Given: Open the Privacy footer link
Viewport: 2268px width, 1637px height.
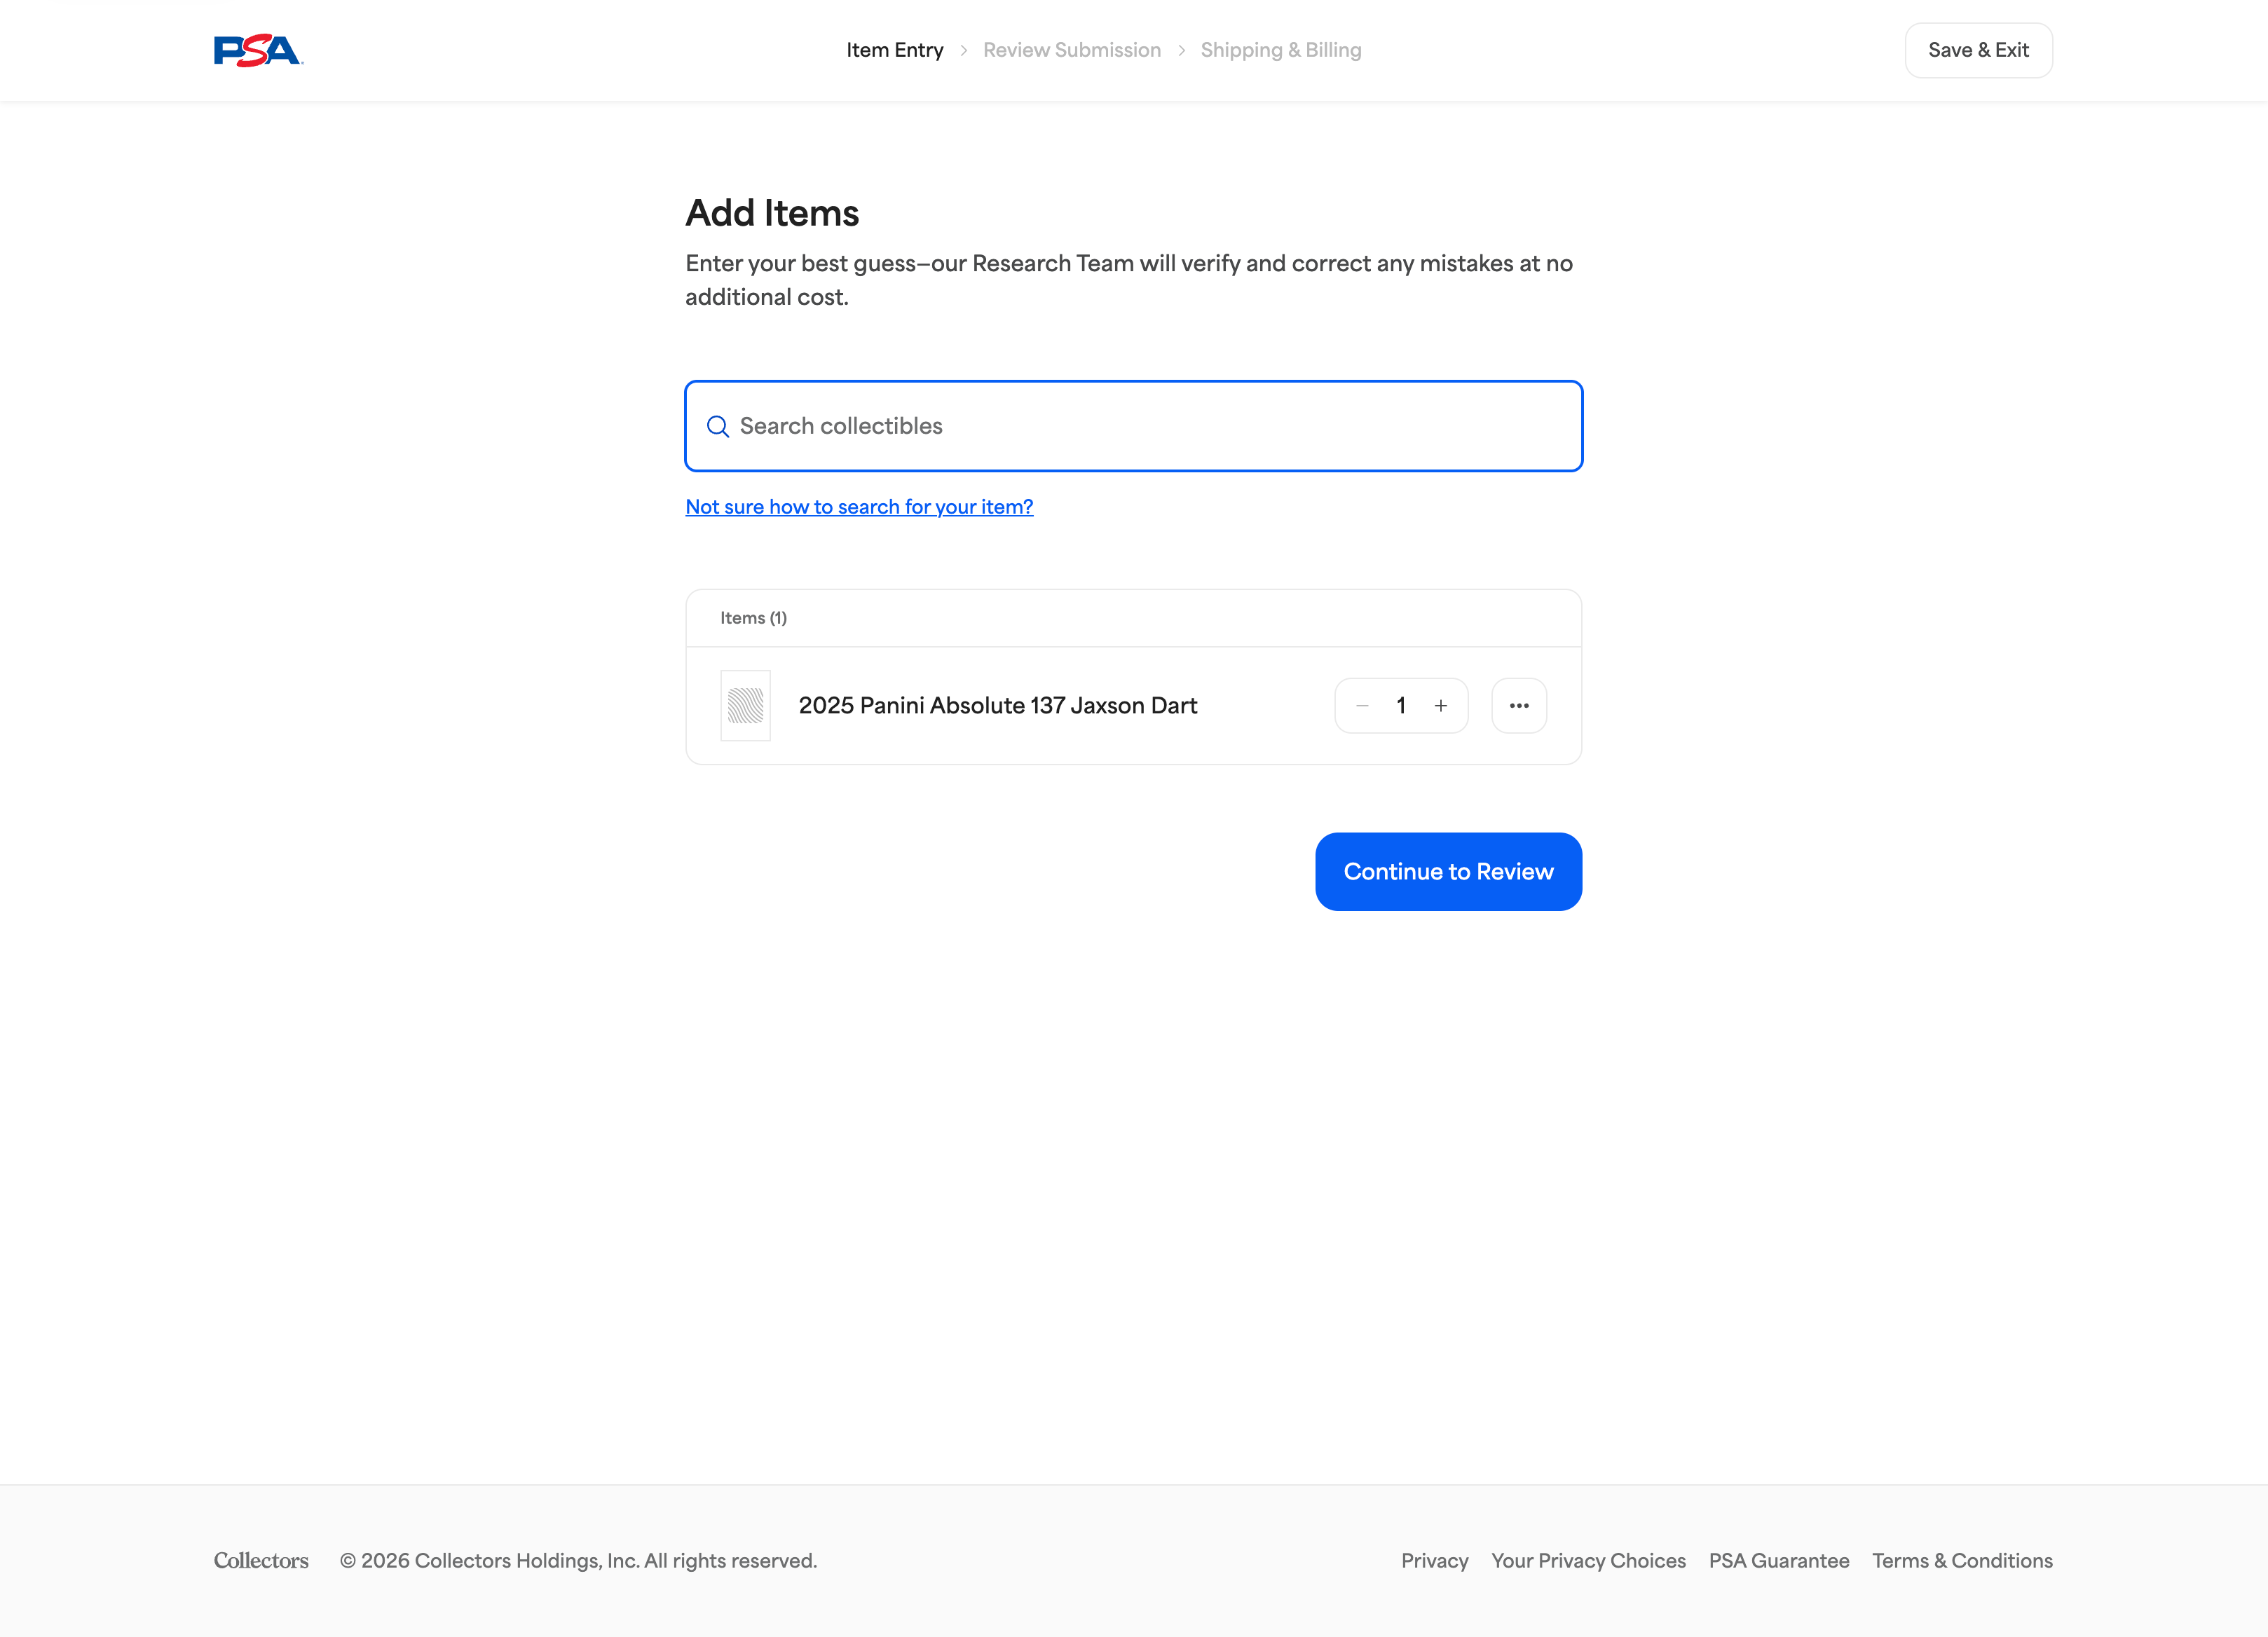Looking at the screenshot, I should [1434, 1561].
